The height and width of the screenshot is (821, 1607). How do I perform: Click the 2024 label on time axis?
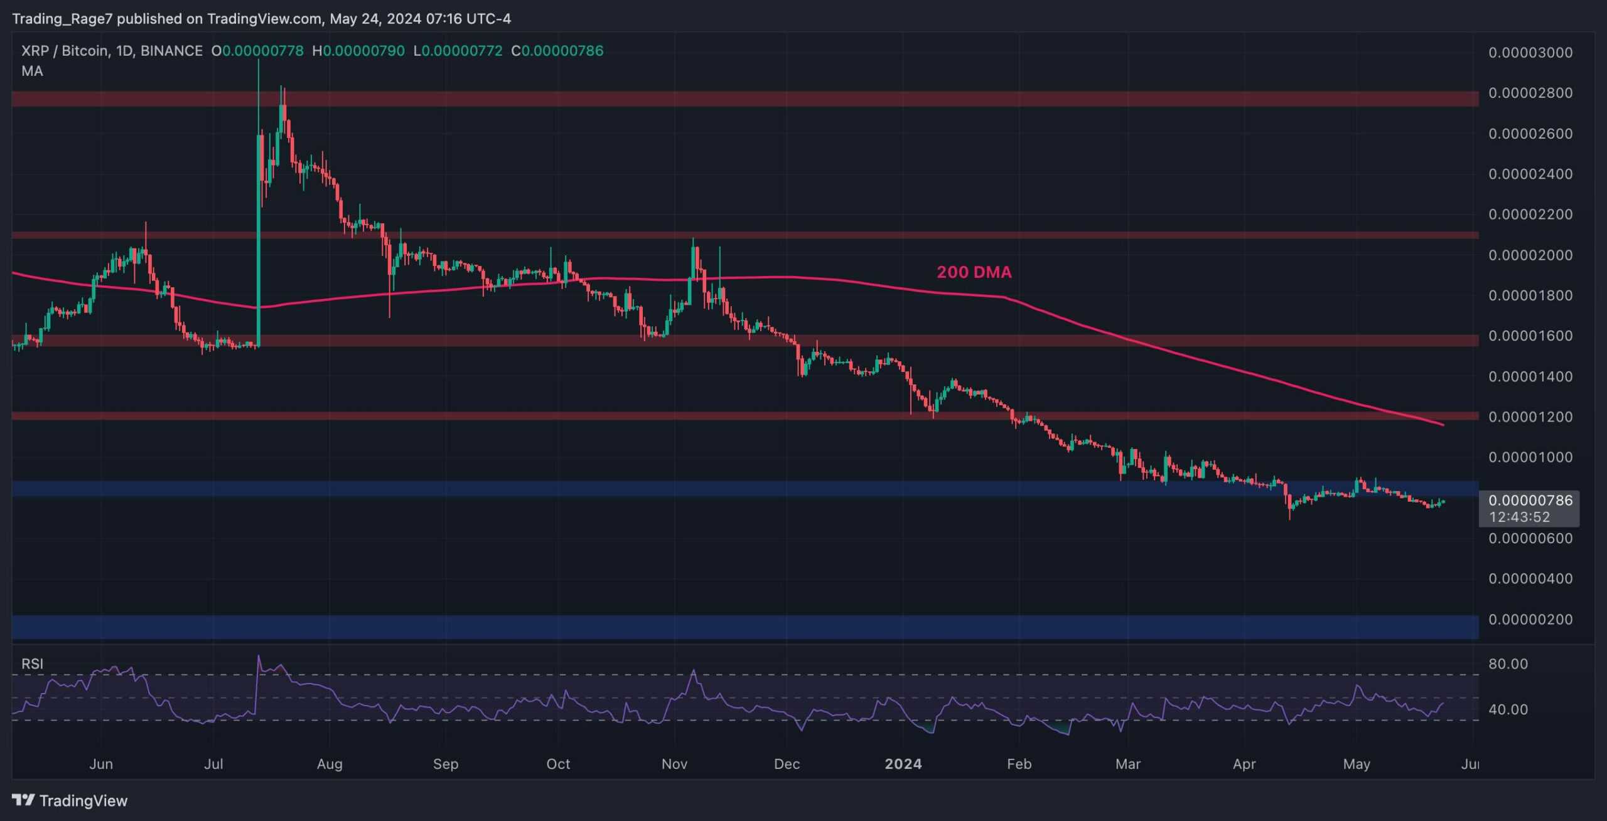point(903,764)
